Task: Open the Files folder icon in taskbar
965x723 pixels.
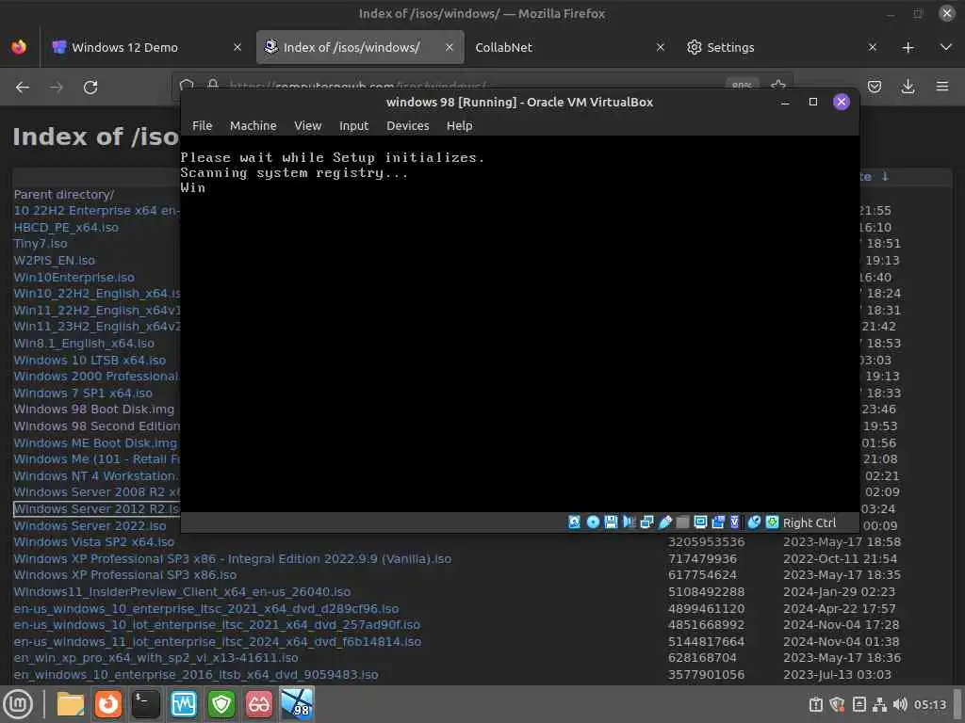Action: point(70,704)
